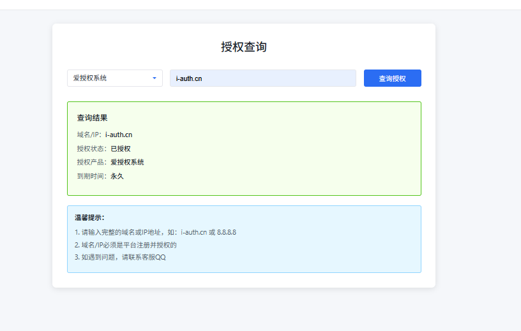This screenshot has width=521, height=331.
Task: Click the i-auth.cn value in query results
Action: (119, 135)
